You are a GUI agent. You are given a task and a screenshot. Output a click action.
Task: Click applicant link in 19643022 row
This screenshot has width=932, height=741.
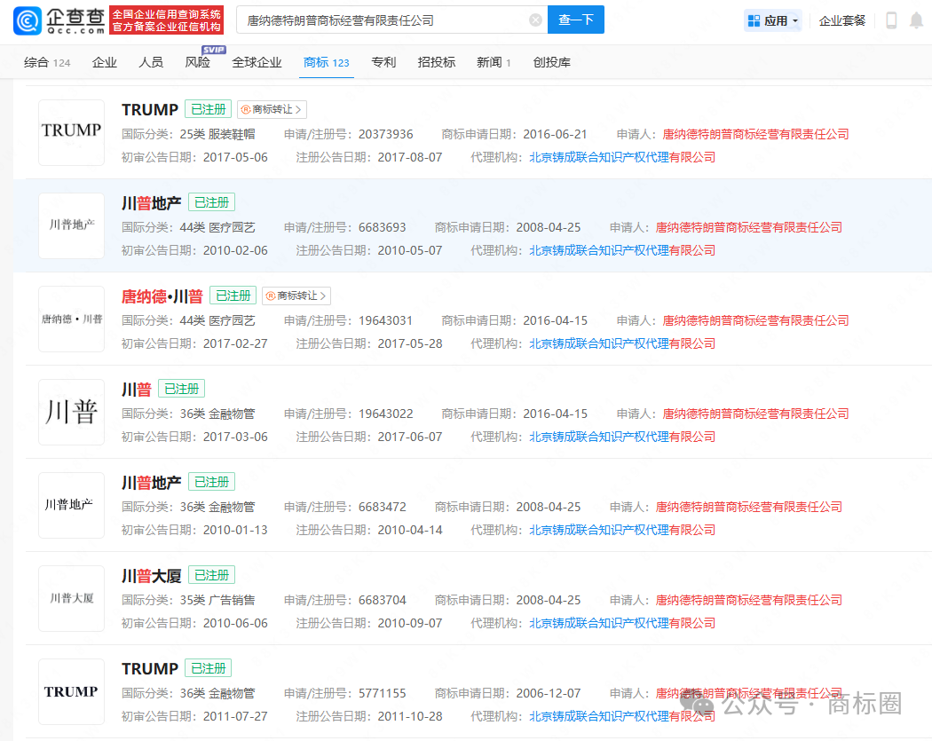(755, 414)
